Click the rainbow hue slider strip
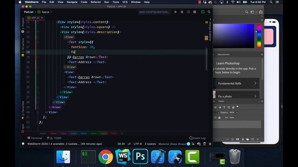Screen dimensions: 298x167 pyautogui.click(x=259, y=36)
